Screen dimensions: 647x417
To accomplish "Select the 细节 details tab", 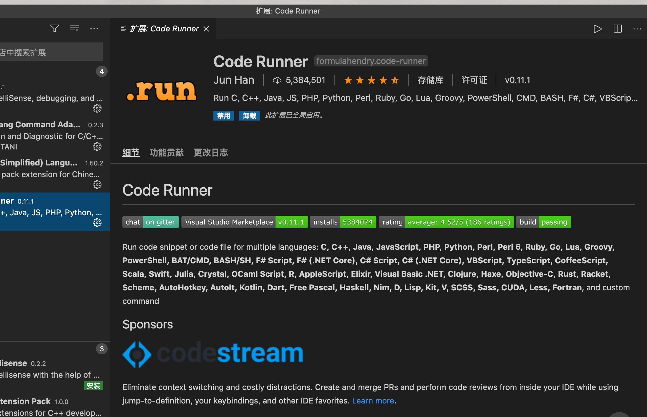I will tap(131, 153).
